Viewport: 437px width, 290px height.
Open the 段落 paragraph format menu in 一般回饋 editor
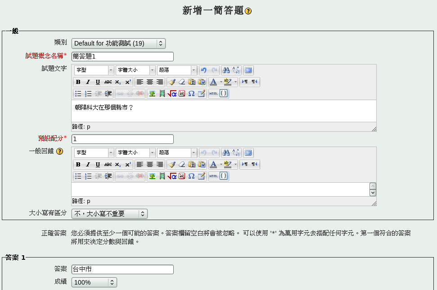click(x=177, y=153)
